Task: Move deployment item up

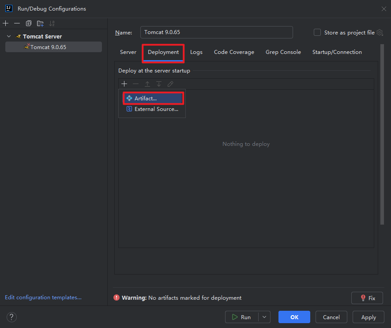Action: coord(147,84)
